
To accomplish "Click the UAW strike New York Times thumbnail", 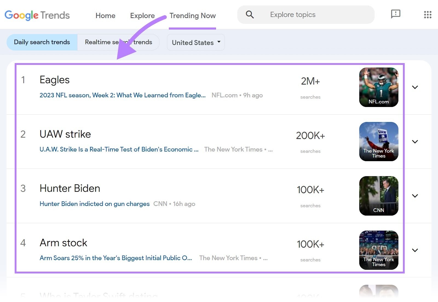I will 379,142.
